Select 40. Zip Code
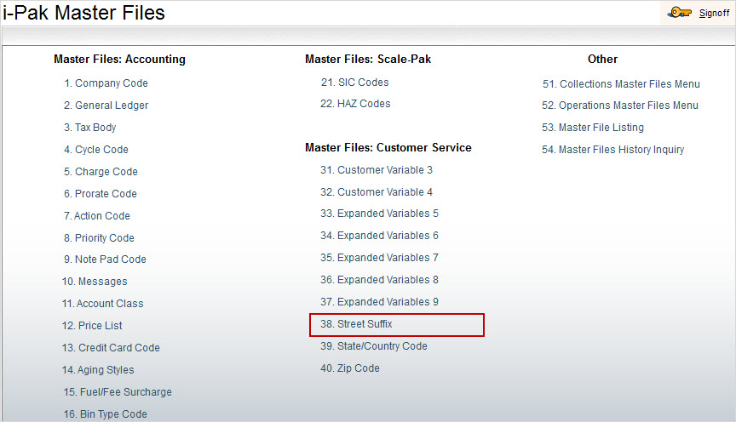736x422 pixels. 350,368
